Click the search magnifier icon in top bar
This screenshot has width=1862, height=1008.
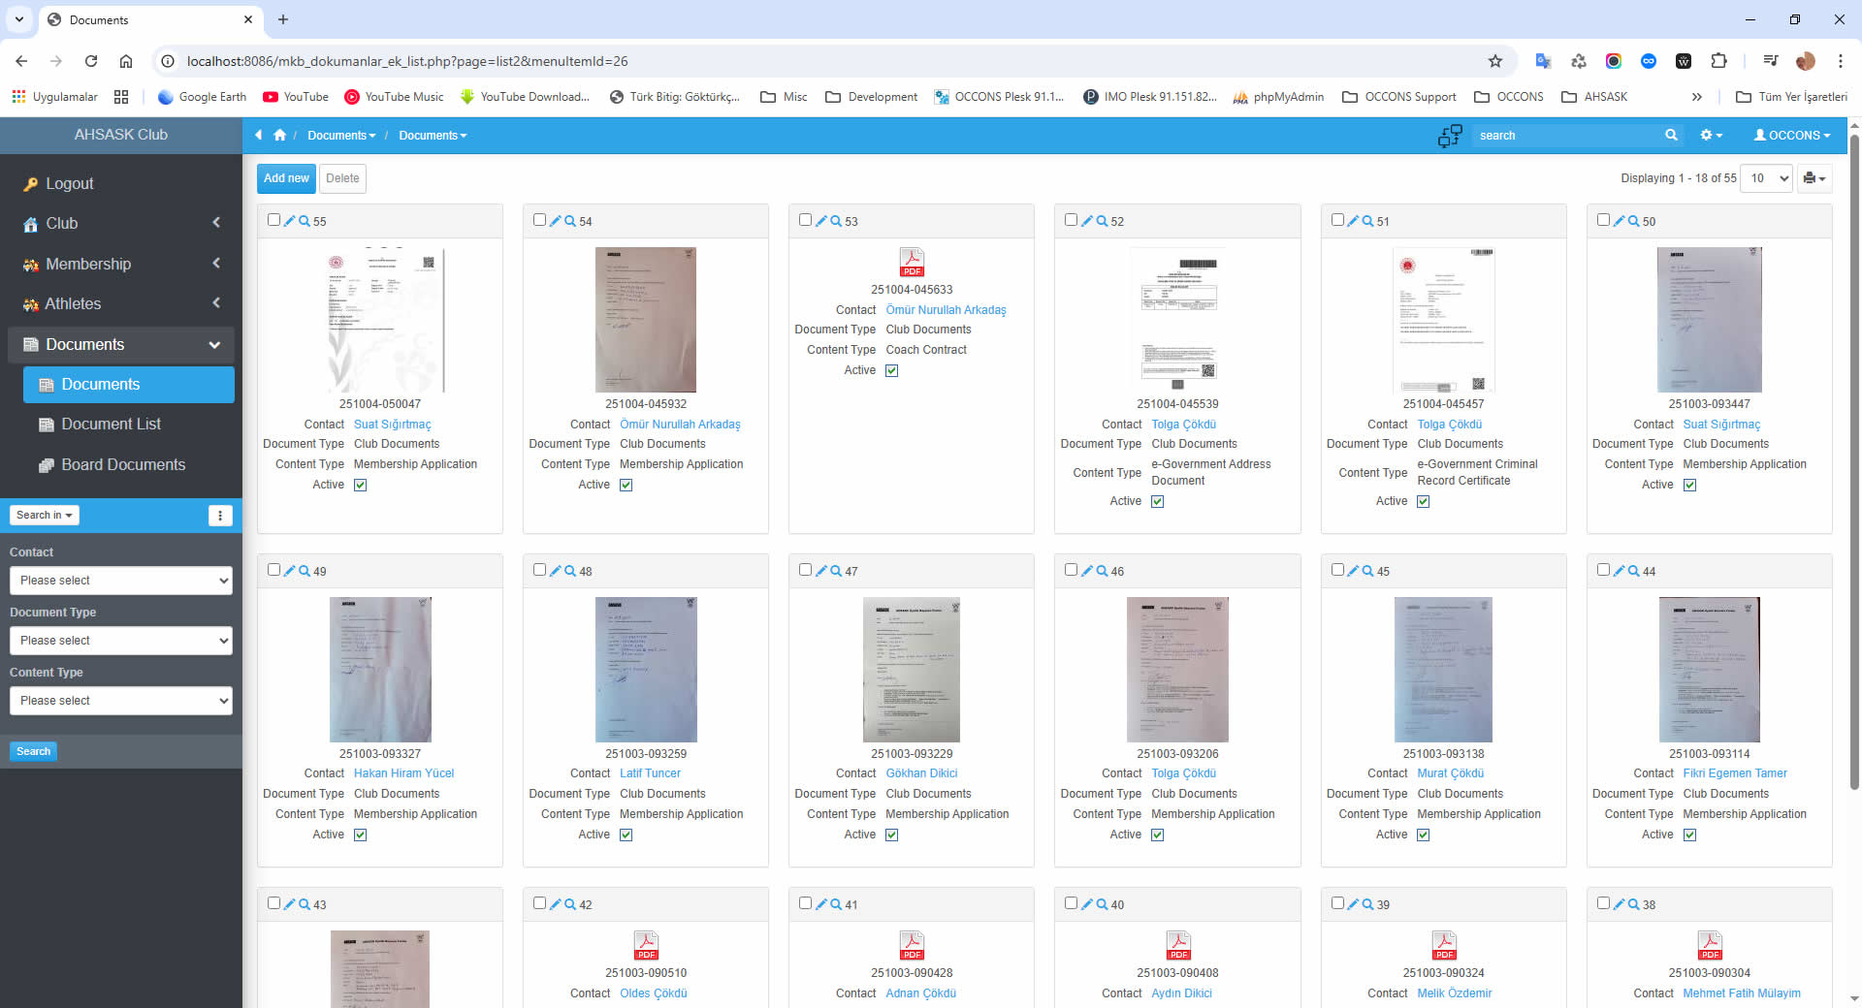pos(1671,136)
